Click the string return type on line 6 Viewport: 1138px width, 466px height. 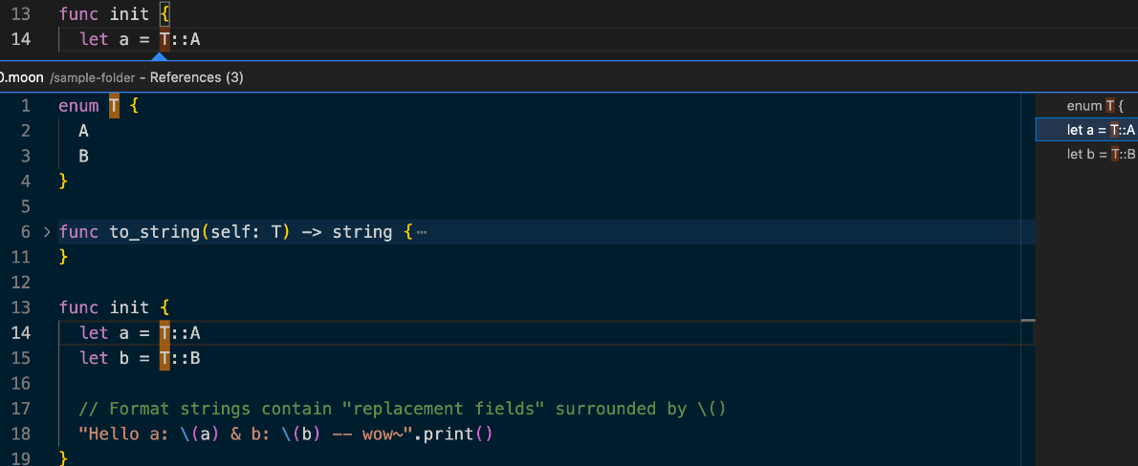(x=361, y=232)
